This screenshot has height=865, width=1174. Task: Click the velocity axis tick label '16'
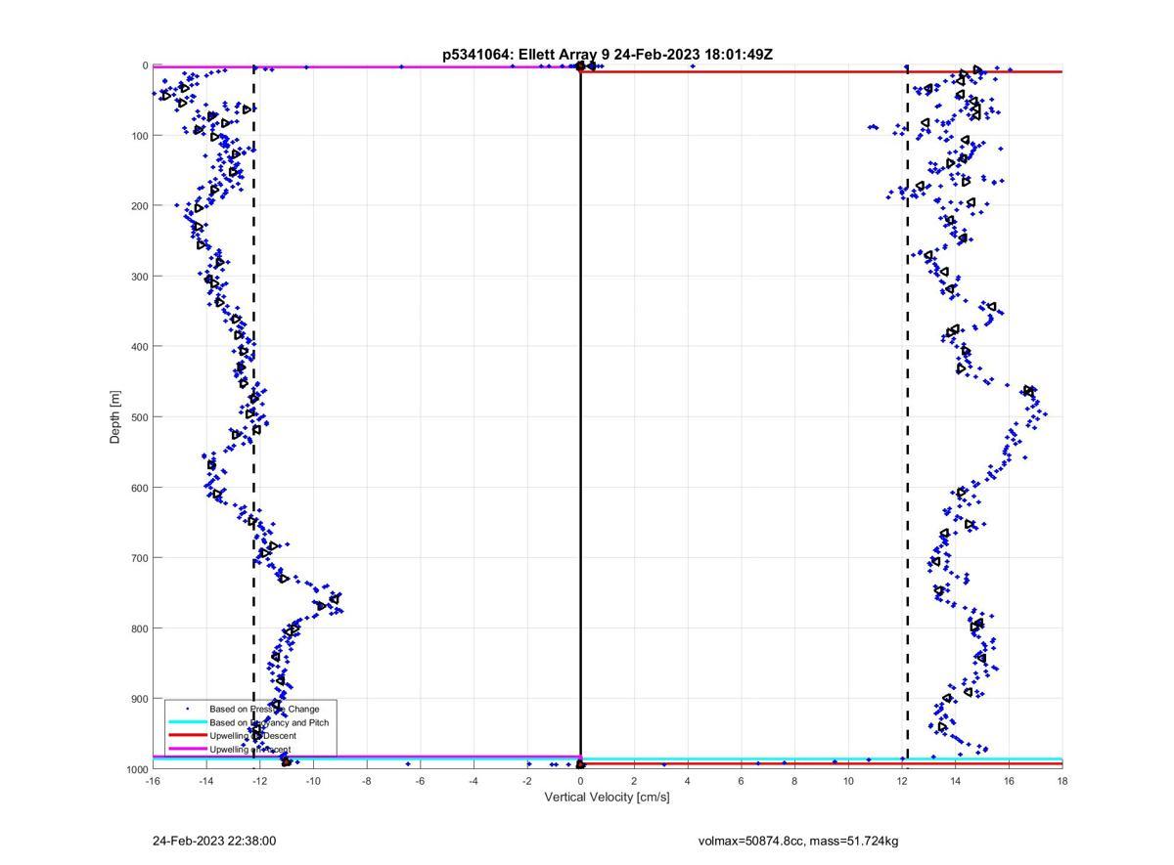[1009, 781]
